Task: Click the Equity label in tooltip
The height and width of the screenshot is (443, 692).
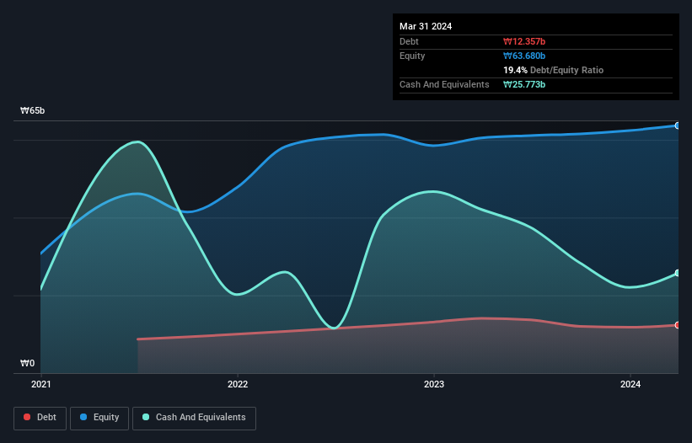Action: click(x=412, y=56)
